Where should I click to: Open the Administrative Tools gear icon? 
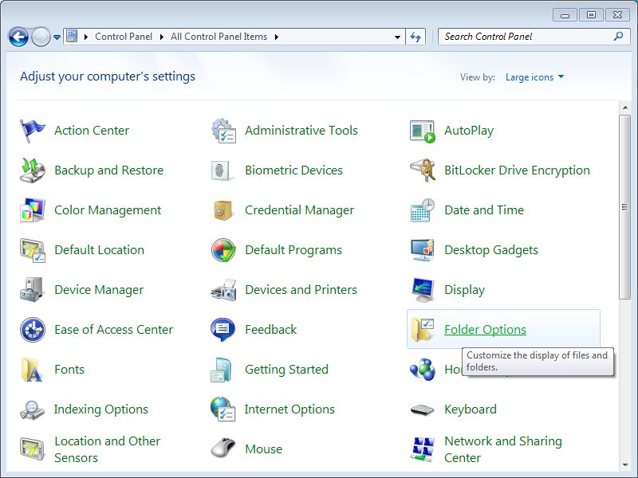click(223, 131)
